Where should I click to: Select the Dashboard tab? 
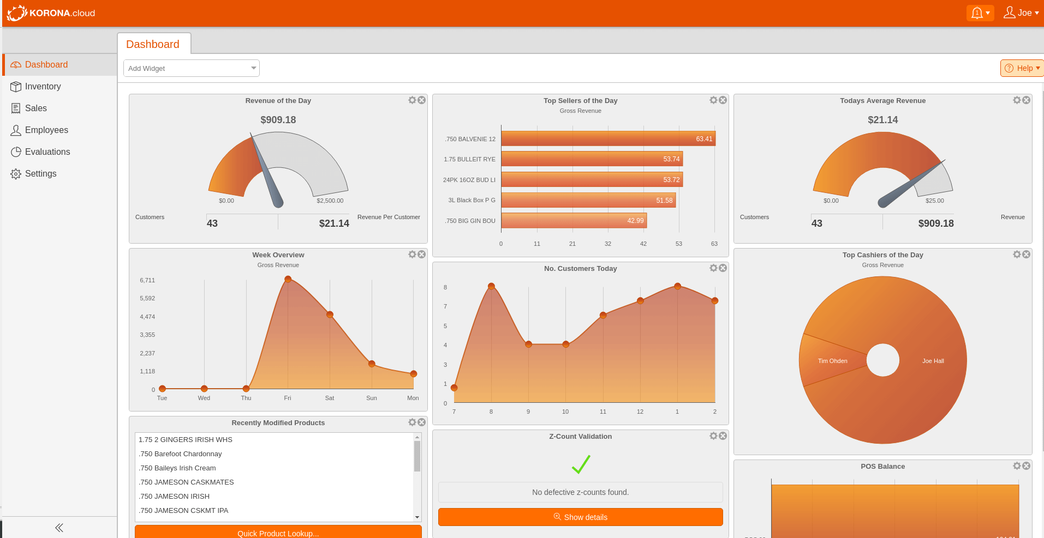coord(153,44)
